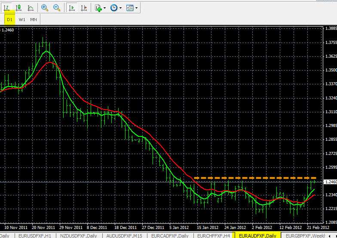The height and width of the screenshot is (238, 337).
Task: Click the Templates icon
Action: point(130,7)
